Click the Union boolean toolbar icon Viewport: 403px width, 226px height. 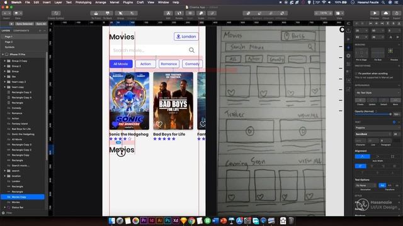point(248,13)
